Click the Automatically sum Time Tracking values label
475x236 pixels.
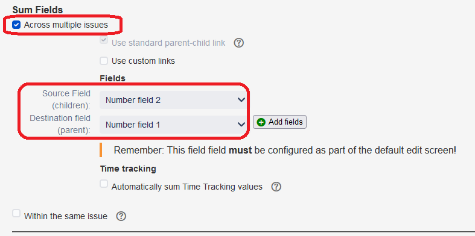coord(187,187)
